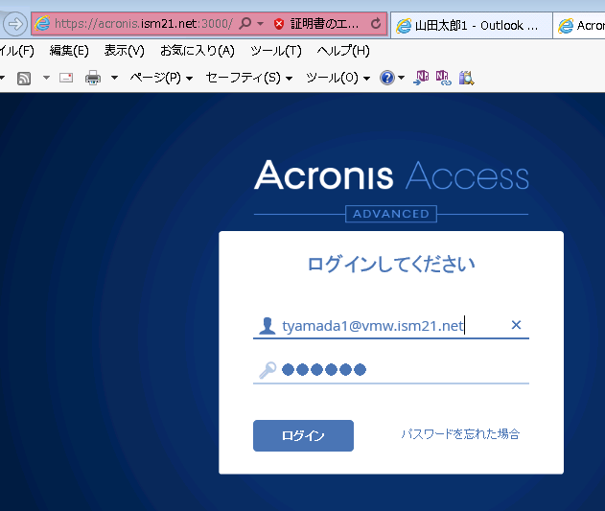The width and height of the screenshot is (605, 511).
Task: Click the blue help question mark icon
Action: (x=387, y=78)
